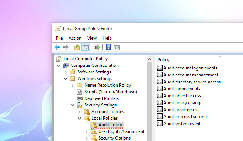Expand the Security Options node
Image resolution: width=243 pixels, height=141 pixels.
click(x=87, y=138)
